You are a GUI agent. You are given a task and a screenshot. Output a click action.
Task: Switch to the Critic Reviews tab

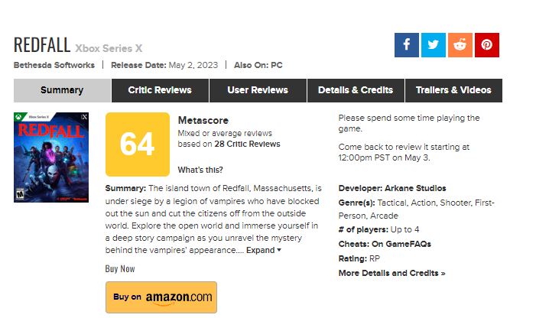[160, 90]
